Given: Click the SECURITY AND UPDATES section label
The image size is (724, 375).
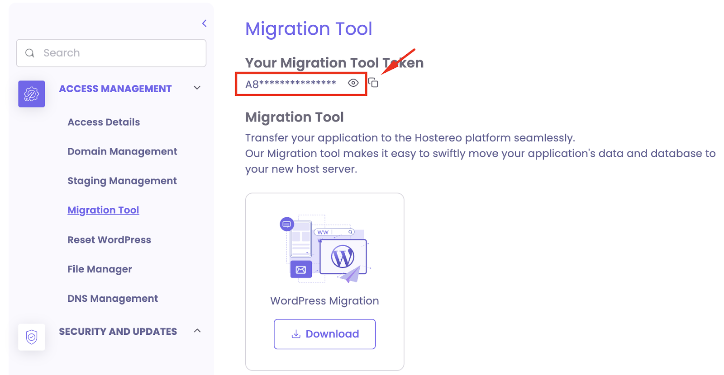Looking at the screenshot, I should (x=118, y=332).
